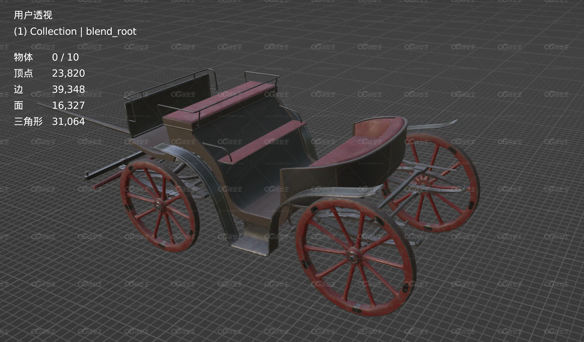Click the '(1) Collection | blend_root' text

[75, 32]
